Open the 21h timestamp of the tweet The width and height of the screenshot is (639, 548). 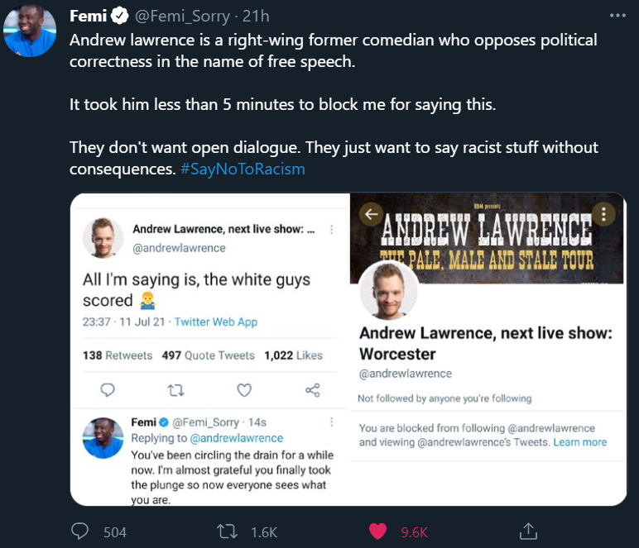point(256,17)
